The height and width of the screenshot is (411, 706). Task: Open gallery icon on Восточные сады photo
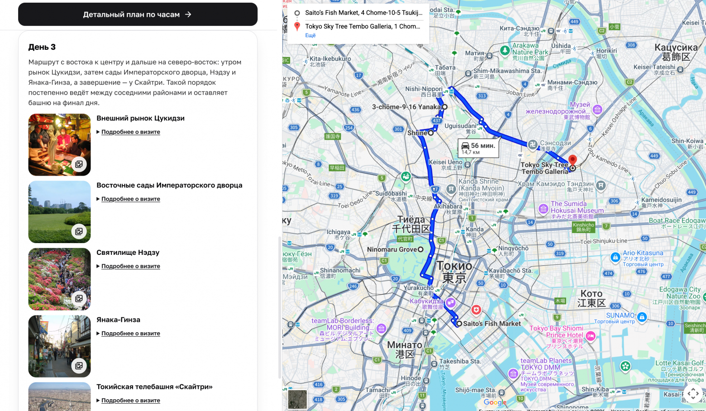pos(79,231)
